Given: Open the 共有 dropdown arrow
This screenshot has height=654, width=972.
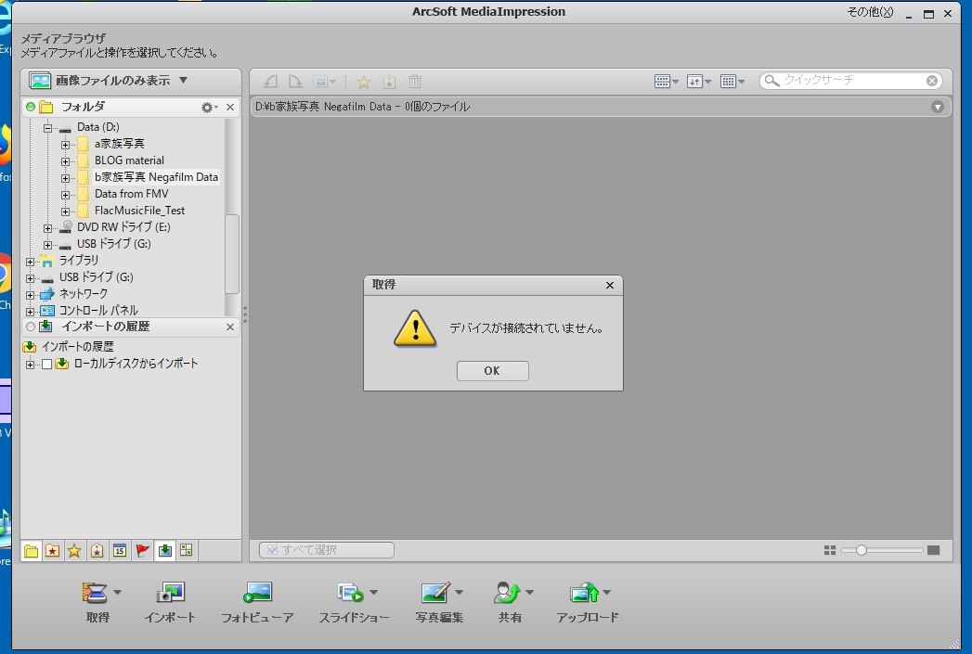Looking at the screenshot, I should 529,593.
